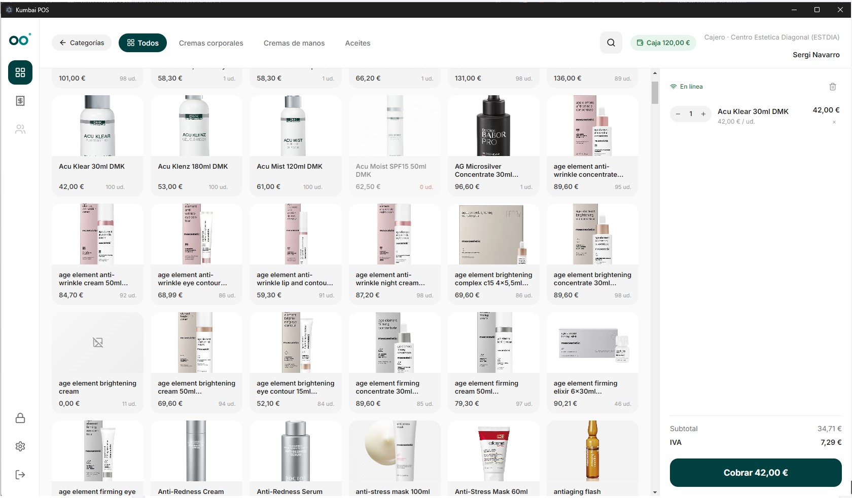Add Acu Klear 30ml DMK product card

(97, 145)
